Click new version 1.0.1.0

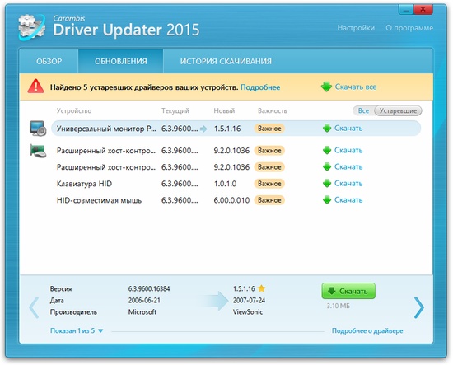click(x=225, y=184)
